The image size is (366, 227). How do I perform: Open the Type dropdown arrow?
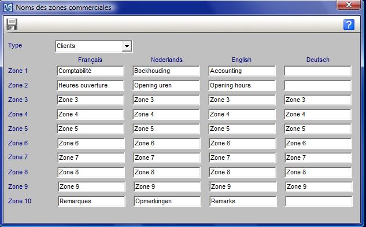click(x=127, y=46)
